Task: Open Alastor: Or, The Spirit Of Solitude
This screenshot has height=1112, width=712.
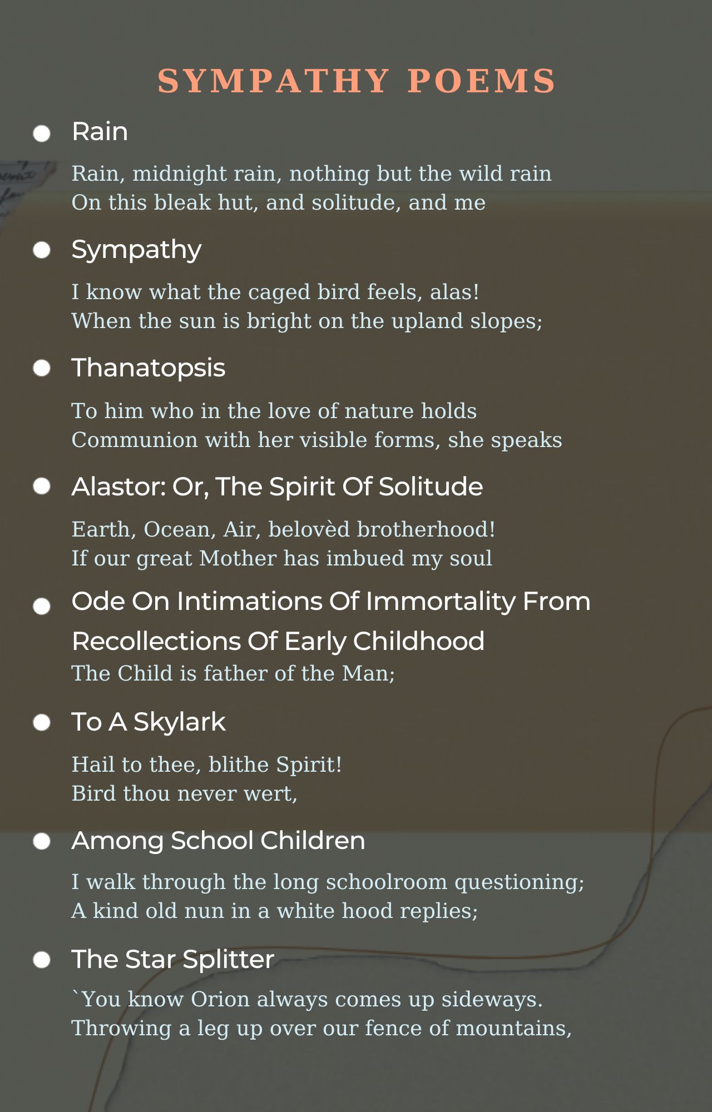Action: [277, 487]
